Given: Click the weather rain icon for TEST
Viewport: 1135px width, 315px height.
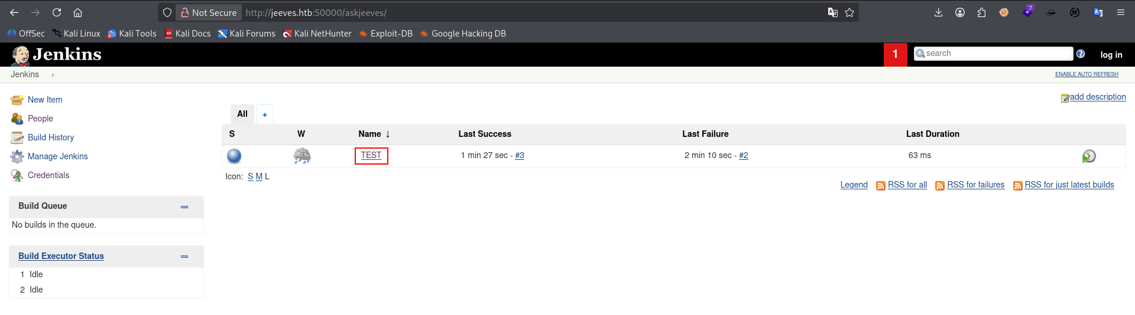Looking at the screenshot, I should coord(301,156).
